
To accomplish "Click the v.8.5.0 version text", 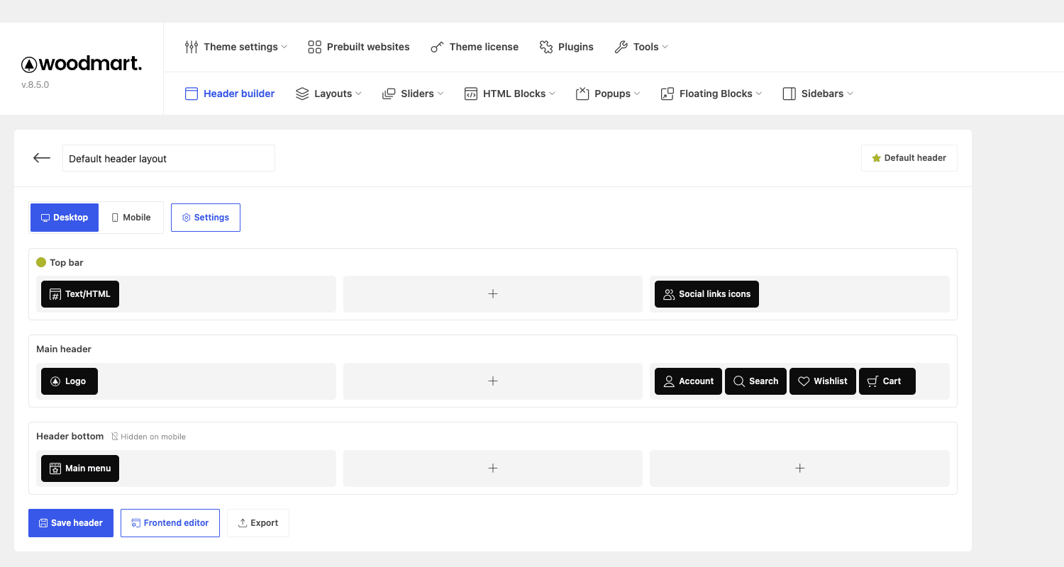I will (x=35, y=85).
